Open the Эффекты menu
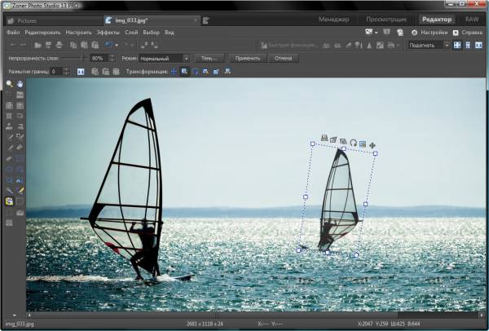The height and width of the screenshot is (331, 489). (108, 33)
